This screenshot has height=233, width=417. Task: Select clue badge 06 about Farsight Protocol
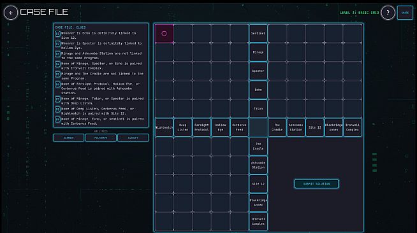coord(57,85)
